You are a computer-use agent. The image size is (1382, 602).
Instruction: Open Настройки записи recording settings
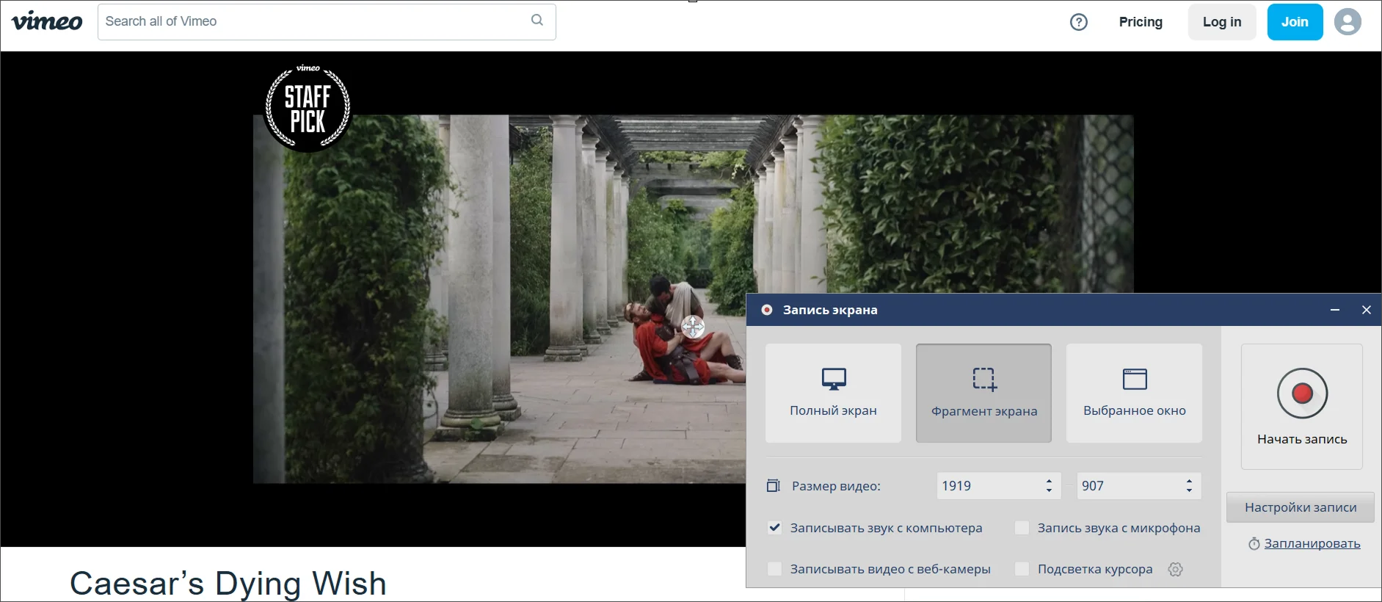(1300, 507)
